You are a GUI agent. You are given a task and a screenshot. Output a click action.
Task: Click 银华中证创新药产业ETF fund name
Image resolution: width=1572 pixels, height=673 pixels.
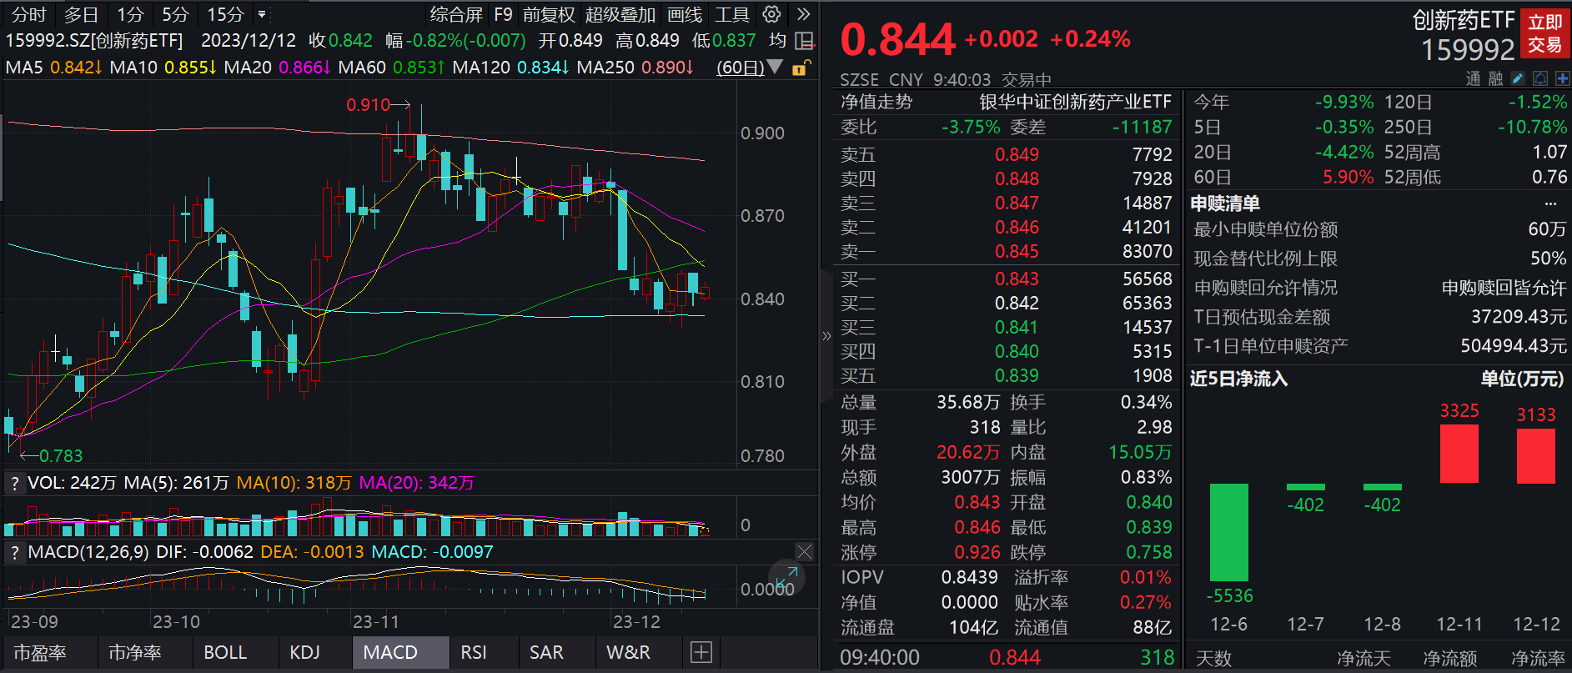1076,102
